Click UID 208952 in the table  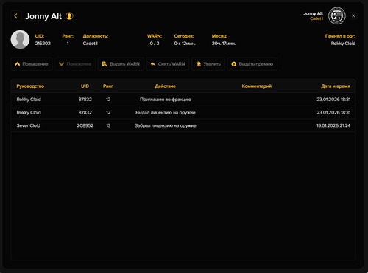(85, 125)
